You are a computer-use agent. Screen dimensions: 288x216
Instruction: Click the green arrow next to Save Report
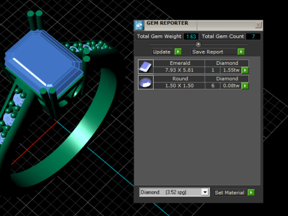pos(241,52)
